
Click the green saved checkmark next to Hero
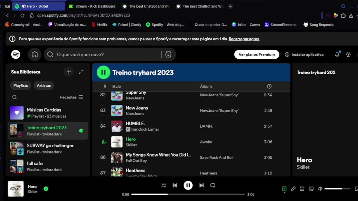(x=46, y=189)
